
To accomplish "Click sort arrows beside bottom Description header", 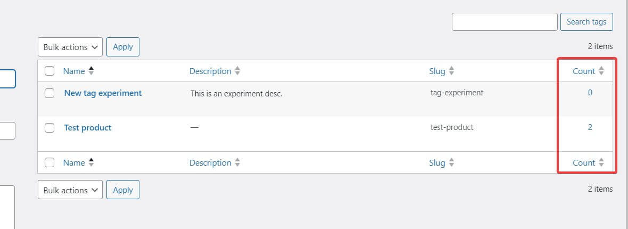I will click(x=237, y=162).
